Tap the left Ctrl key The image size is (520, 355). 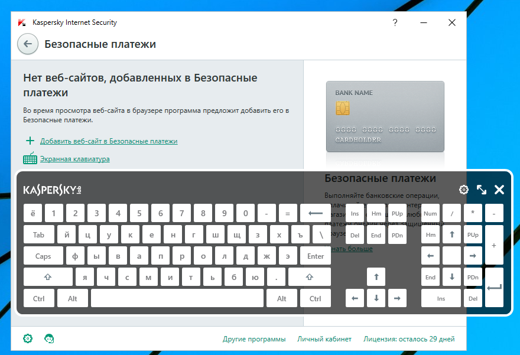coord(38,298)
